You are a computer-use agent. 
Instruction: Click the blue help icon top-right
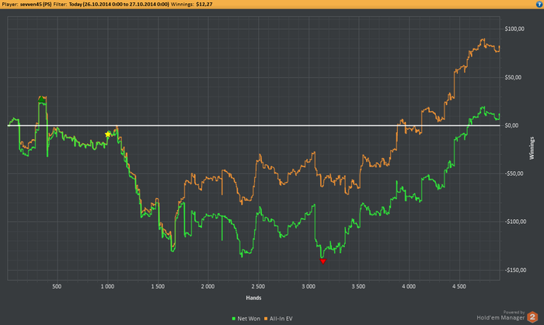[x=540, y=4]
